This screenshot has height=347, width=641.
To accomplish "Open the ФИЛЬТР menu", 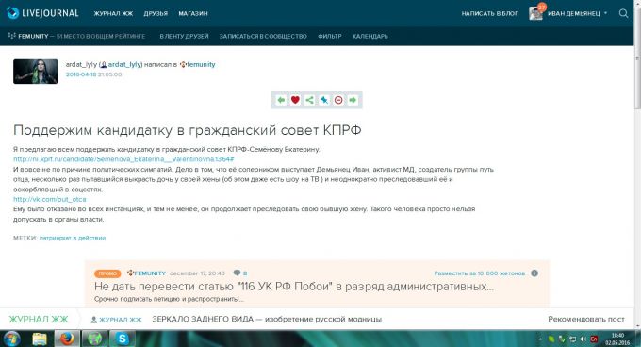I will (x=330, y=36).
